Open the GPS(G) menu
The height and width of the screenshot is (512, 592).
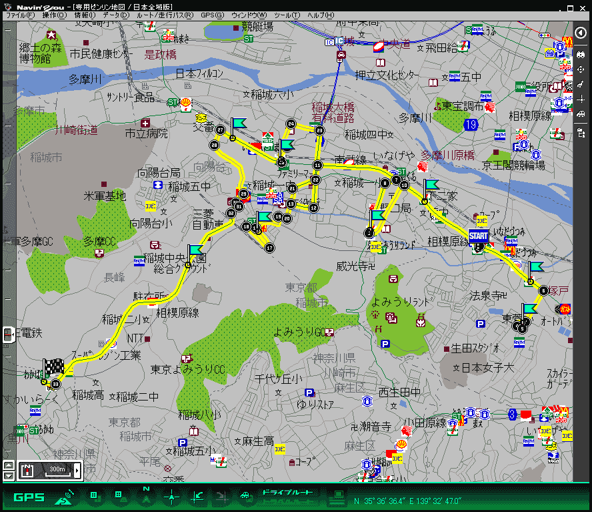(x=212, y=15)
